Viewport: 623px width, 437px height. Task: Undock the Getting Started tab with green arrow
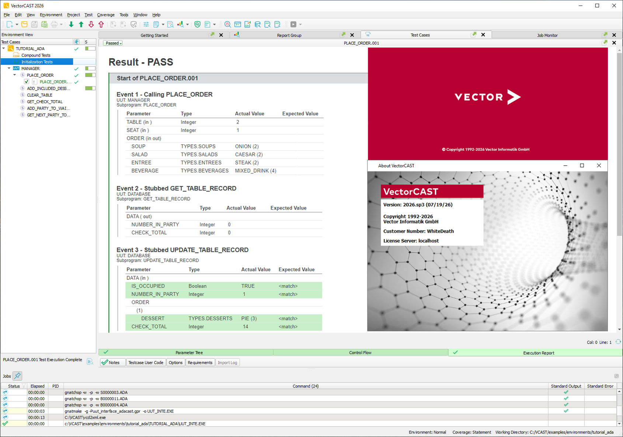pyautogui.click(x=212, y=35)
